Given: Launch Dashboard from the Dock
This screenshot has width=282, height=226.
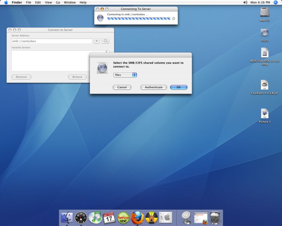Looking at the screenshot, I should pos(81,218).
